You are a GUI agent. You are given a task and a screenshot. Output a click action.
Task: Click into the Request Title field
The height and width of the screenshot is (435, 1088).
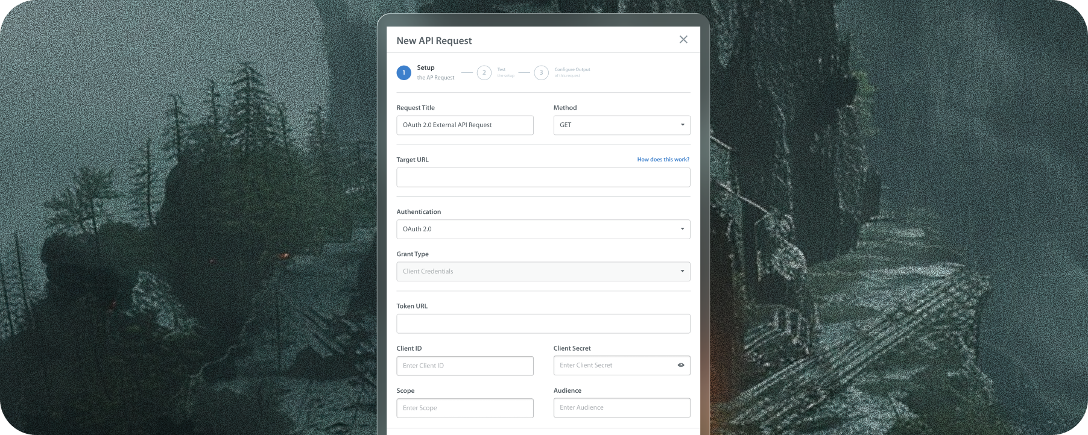point(464,125)
